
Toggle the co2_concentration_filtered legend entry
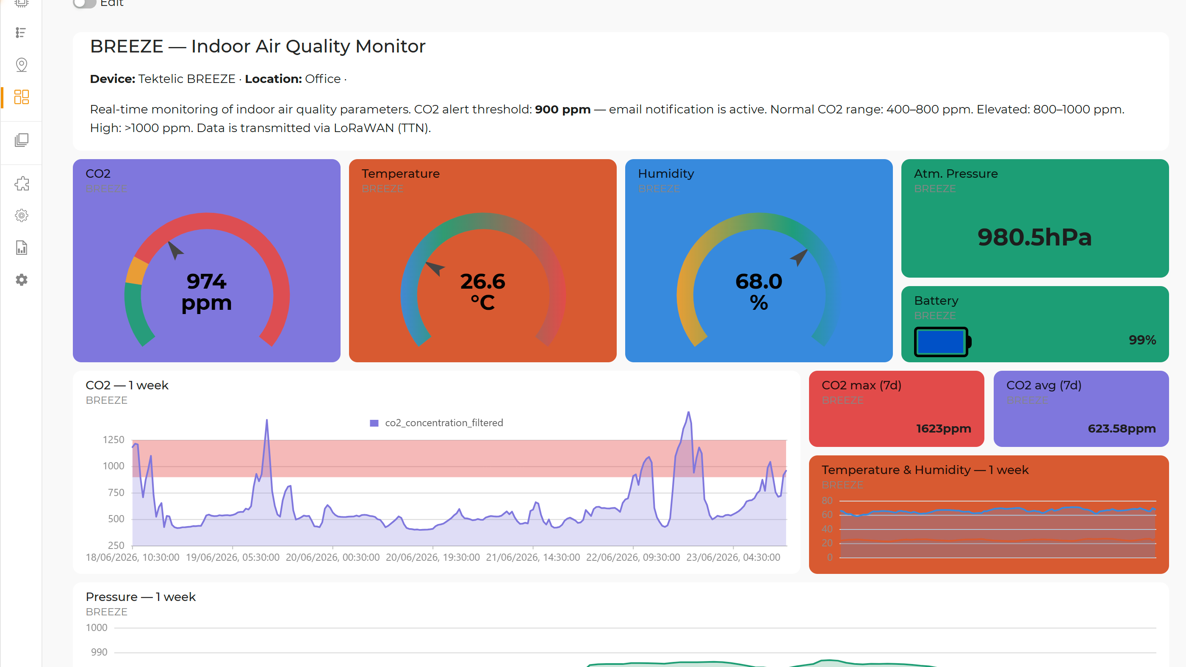[x=436, y=423]
